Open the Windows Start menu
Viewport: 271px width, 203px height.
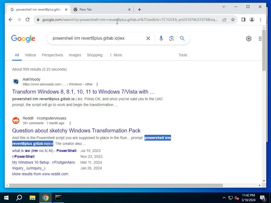tap(6, 198)
